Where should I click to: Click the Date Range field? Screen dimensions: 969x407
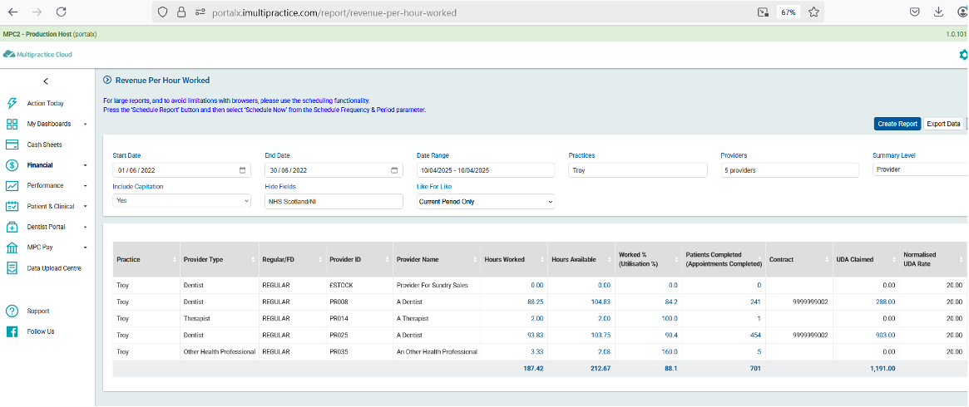(x=486, y=170)
